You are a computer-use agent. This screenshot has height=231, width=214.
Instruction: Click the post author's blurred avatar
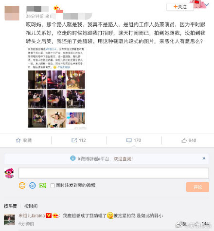(12, 13)
